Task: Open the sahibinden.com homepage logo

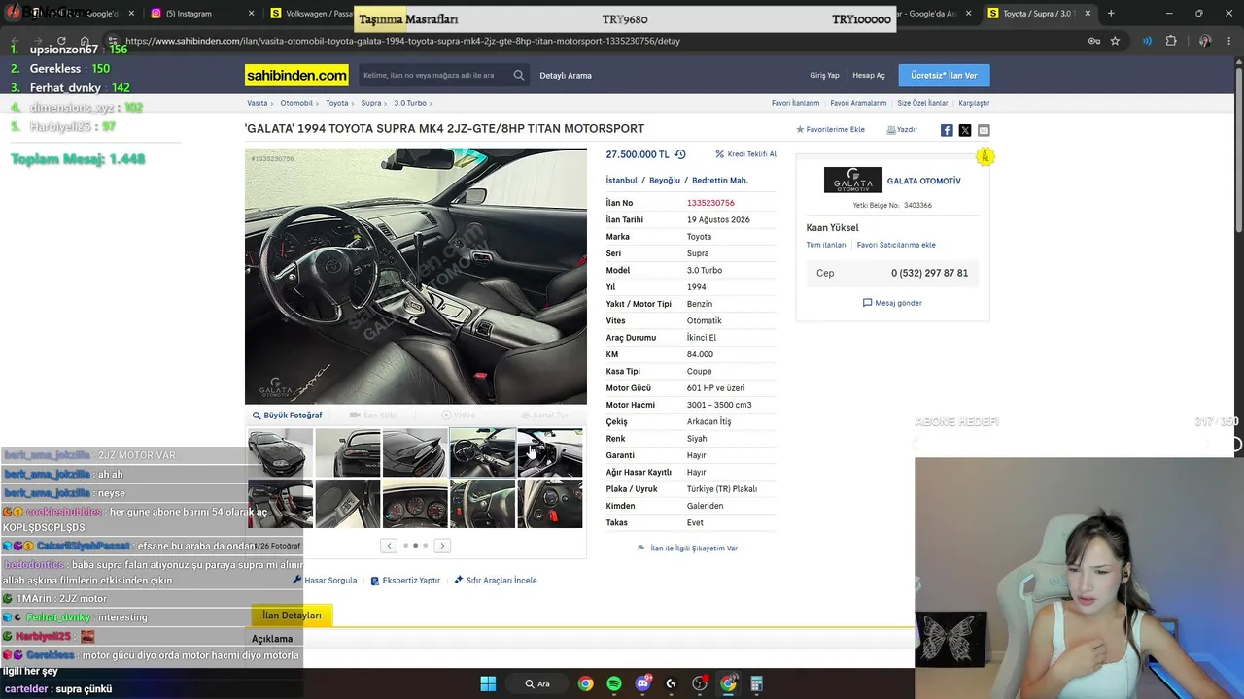Action: (x=296, y=75)
